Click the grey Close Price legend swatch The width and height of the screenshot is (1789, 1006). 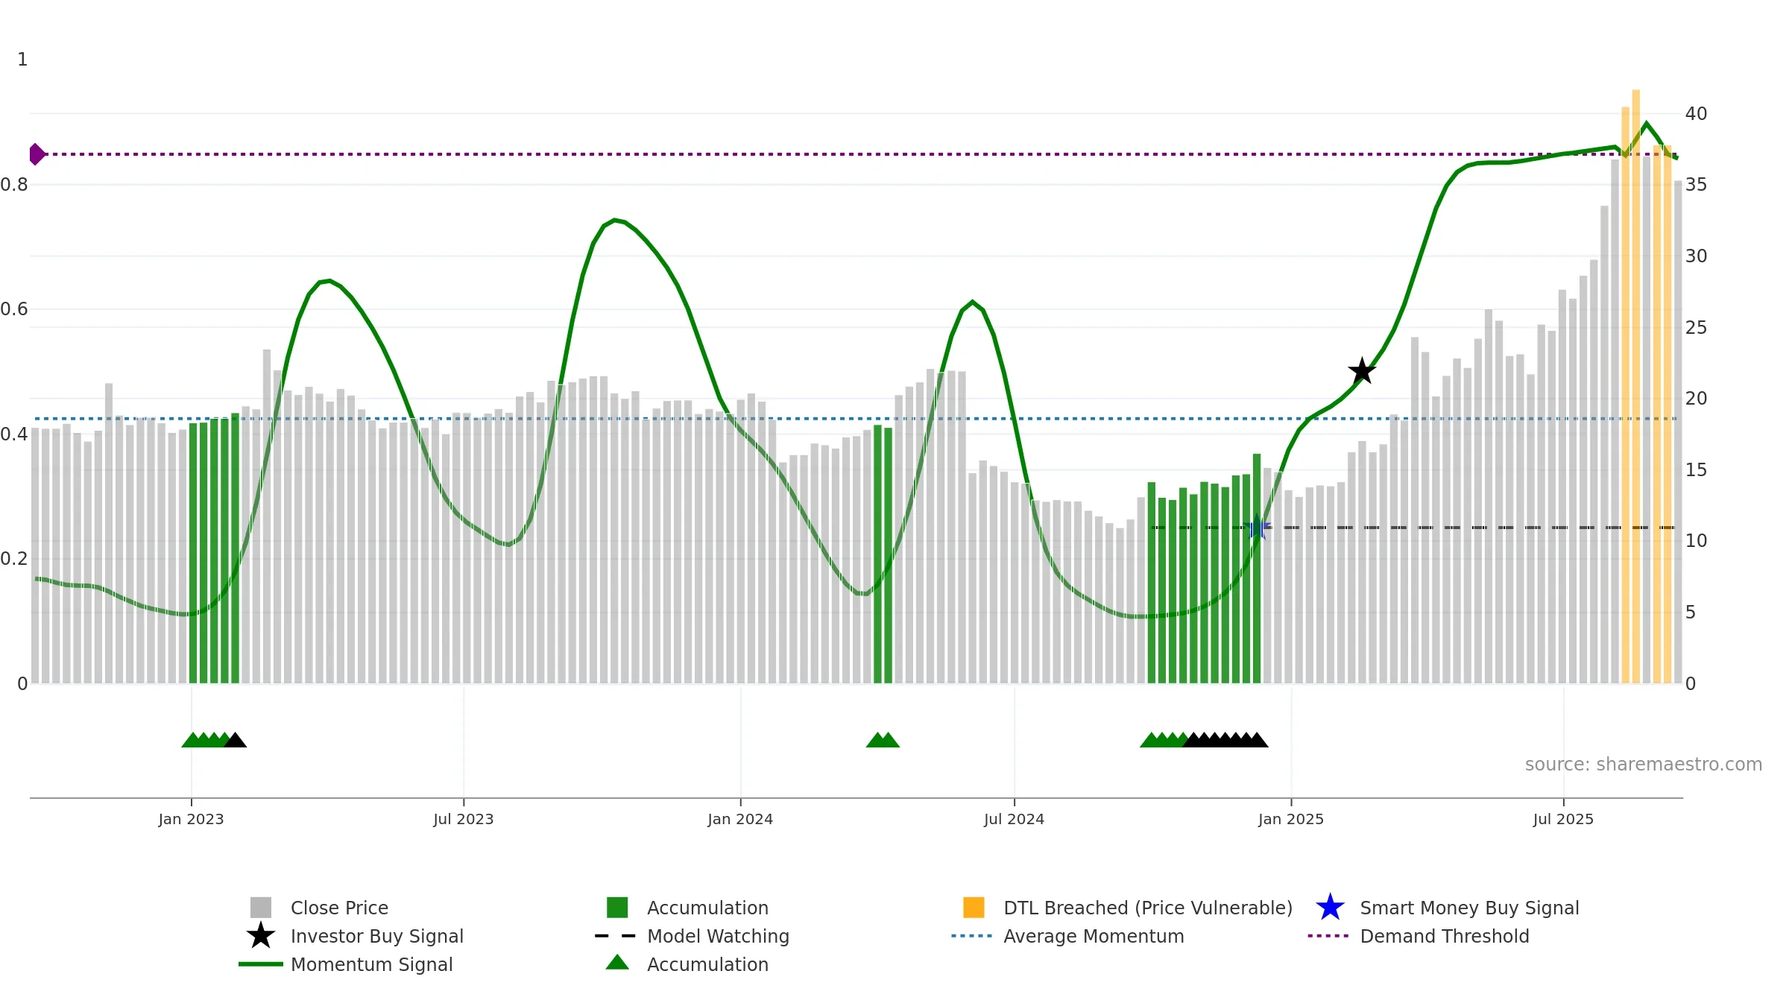pos(260,907)
